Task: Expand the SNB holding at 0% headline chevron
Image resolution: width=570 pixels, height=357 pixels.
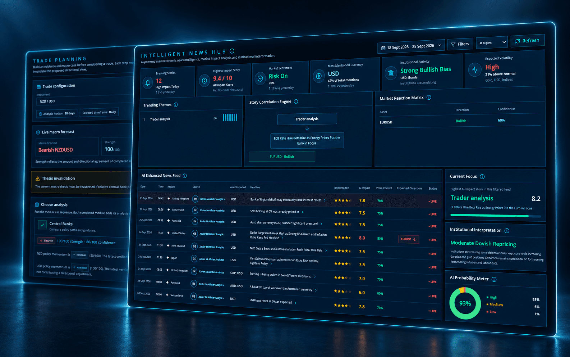Action: pos(303,212)
